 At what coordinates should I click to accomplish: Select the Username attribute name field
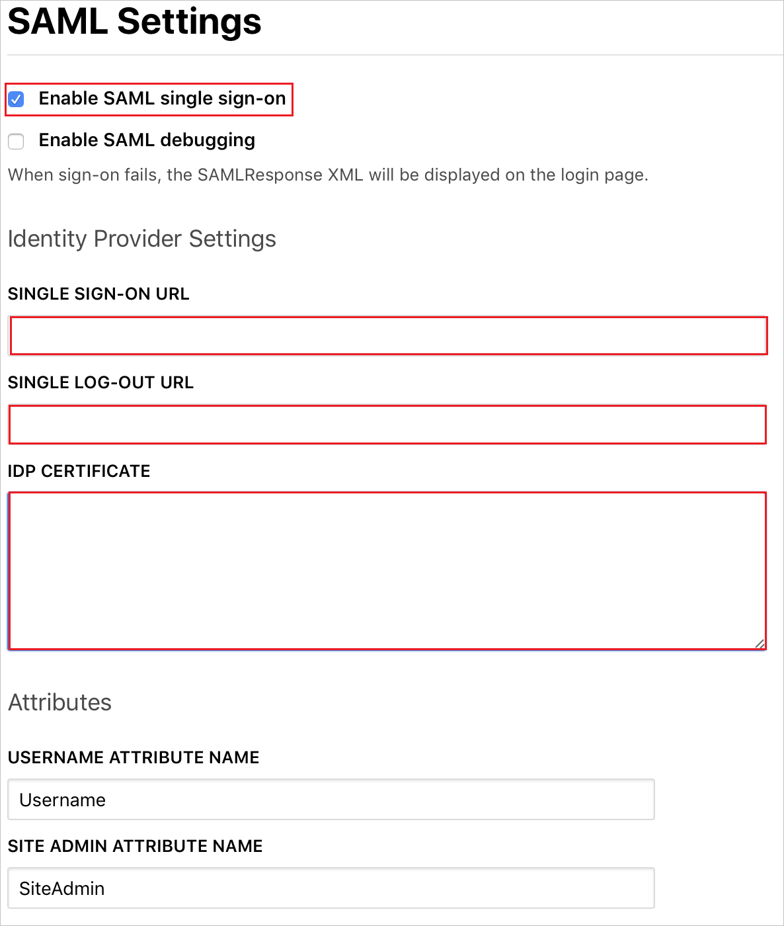click(x=331, y=800)
